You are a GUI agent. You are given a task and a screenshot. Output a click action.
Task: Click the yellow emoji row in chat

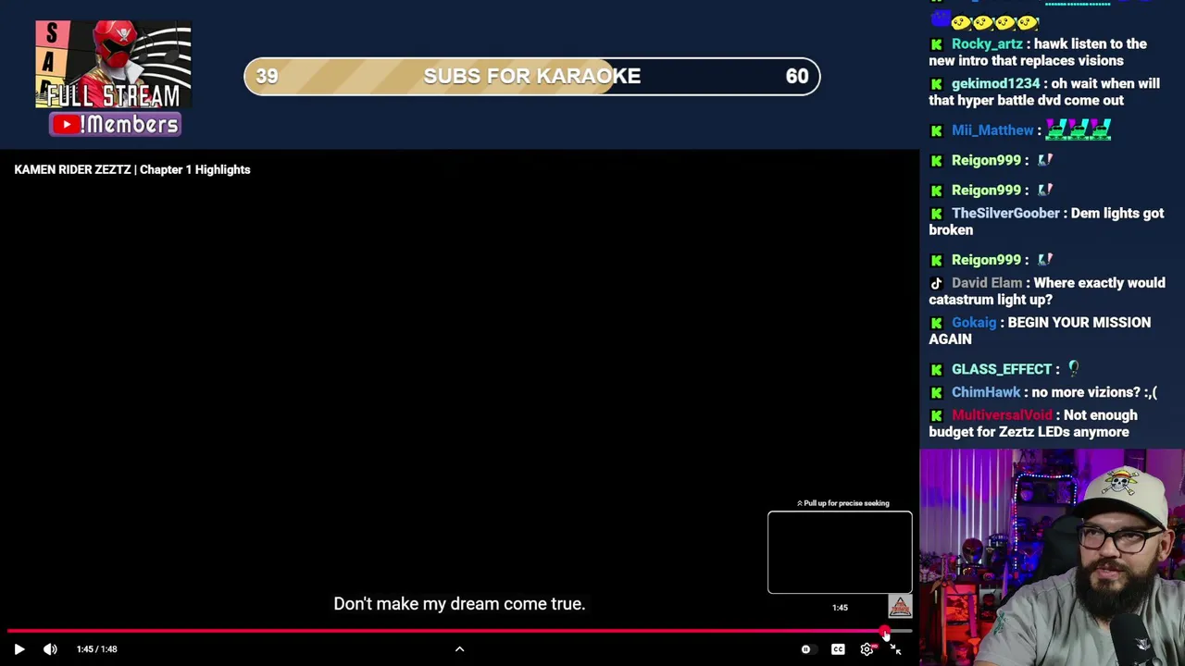pyautogui.click(x=995, y=22)
